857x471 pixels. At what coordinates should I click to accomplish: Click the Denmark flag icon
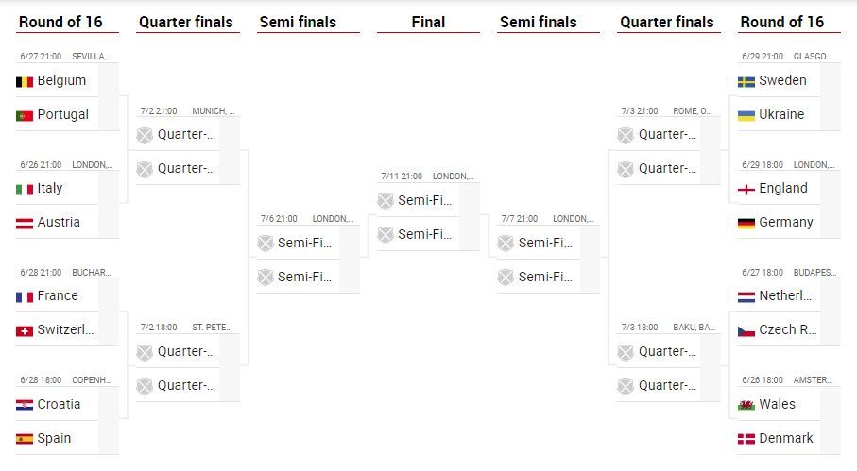746,439
